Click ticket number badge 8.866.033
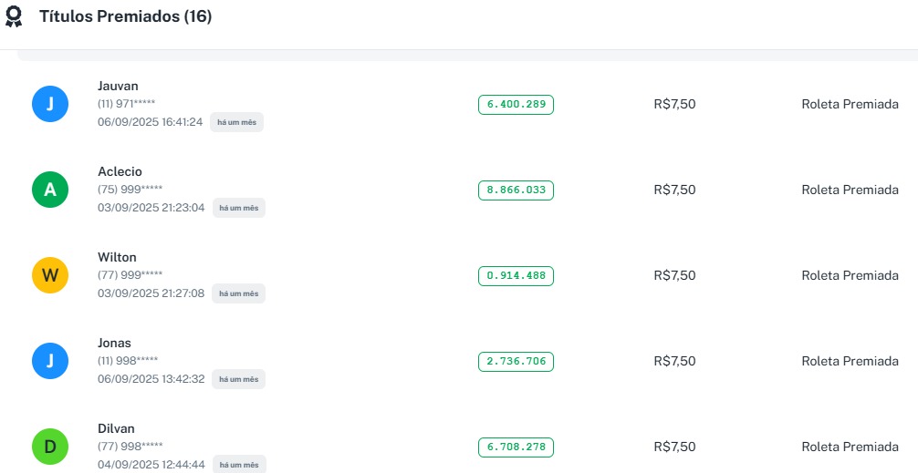 (x=516, y=190)
